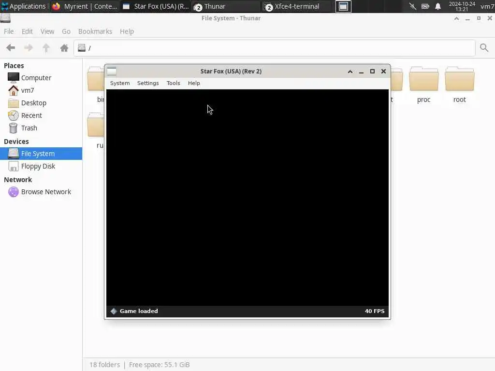Select the proc folder icon
Viewport: 495px width, 371px height.
pos(423,79)
